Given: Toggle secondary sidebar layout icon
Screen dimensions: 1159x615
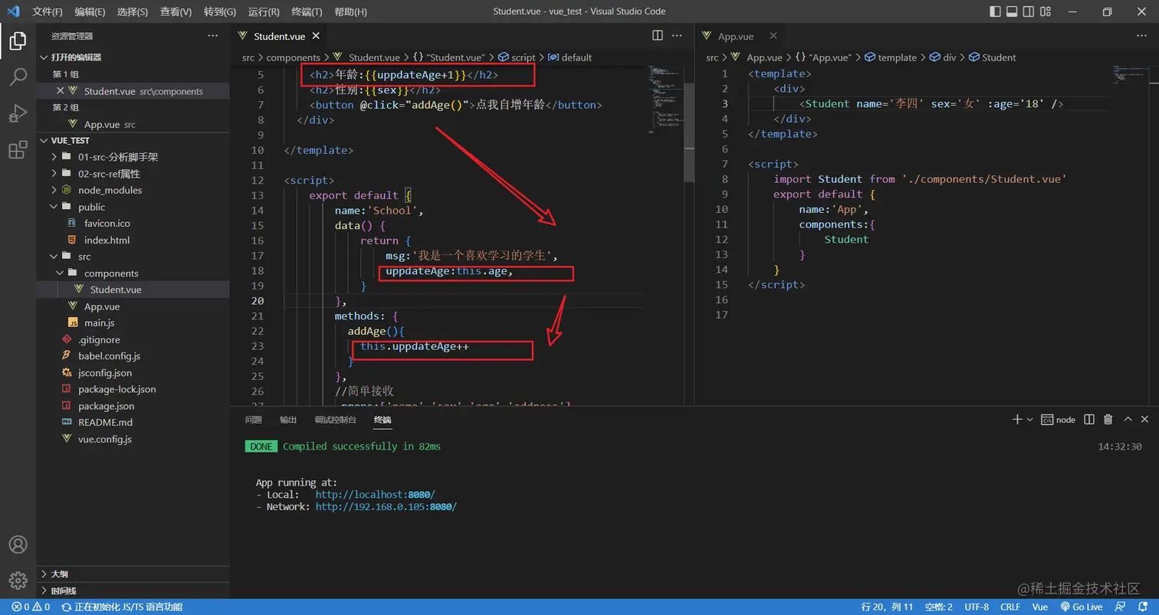Looking at the screenshot, I should click(x=1029, y=11).
